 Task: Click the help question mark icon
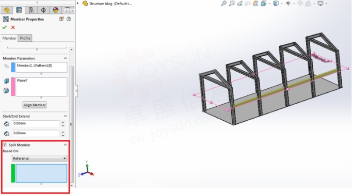(x=69, y=19)
